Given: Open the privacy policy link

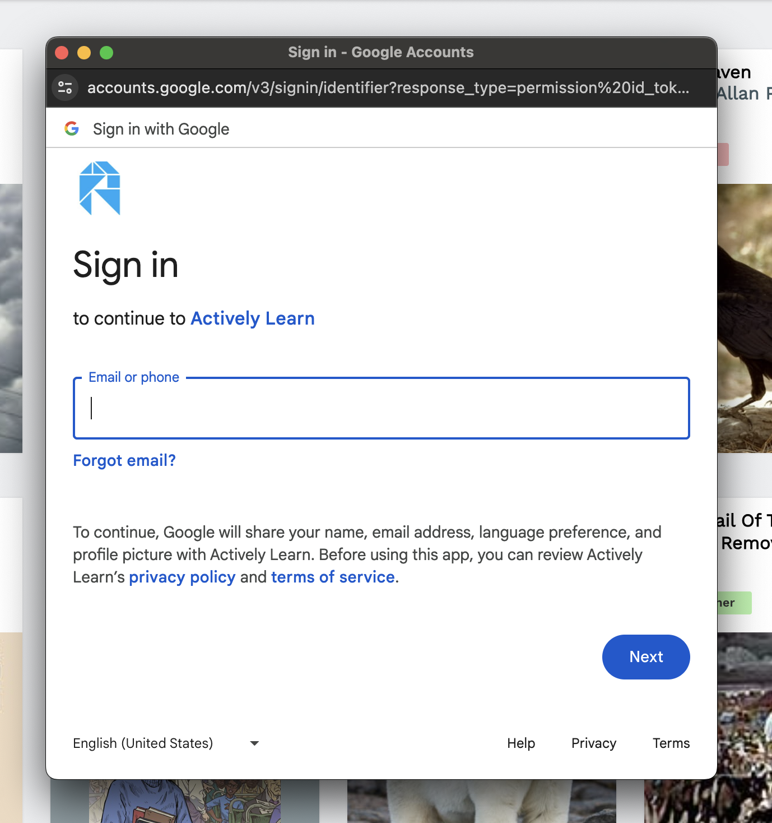Looking at the screenshot, I should click(x=182, y=577).
